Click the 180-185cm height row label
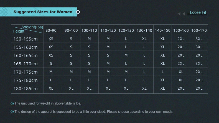The image size is (219, 123). point(26,89)
